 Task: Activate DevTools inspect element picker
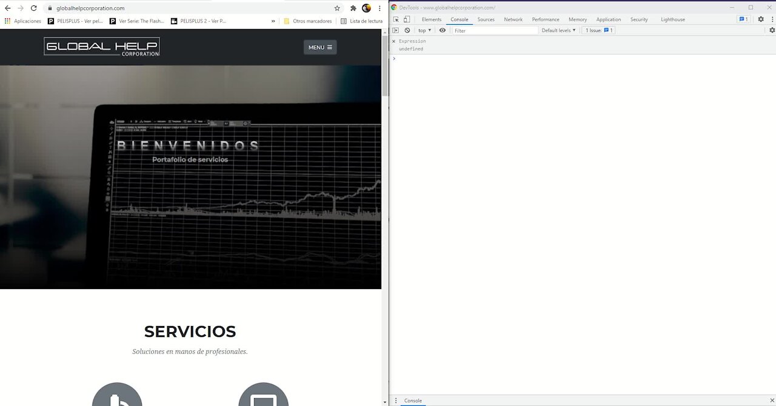(396, 19)
